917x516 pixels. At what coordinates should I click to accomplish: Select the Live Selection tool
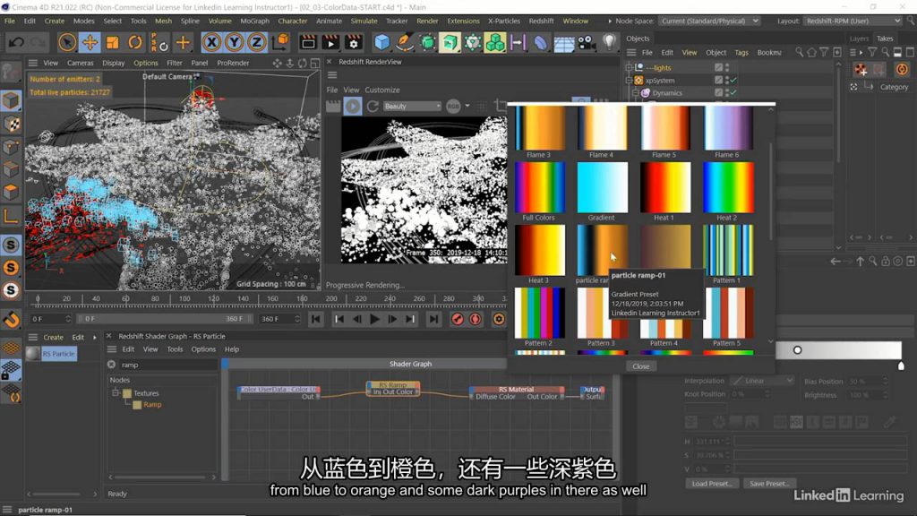click(x=67, y=42)
